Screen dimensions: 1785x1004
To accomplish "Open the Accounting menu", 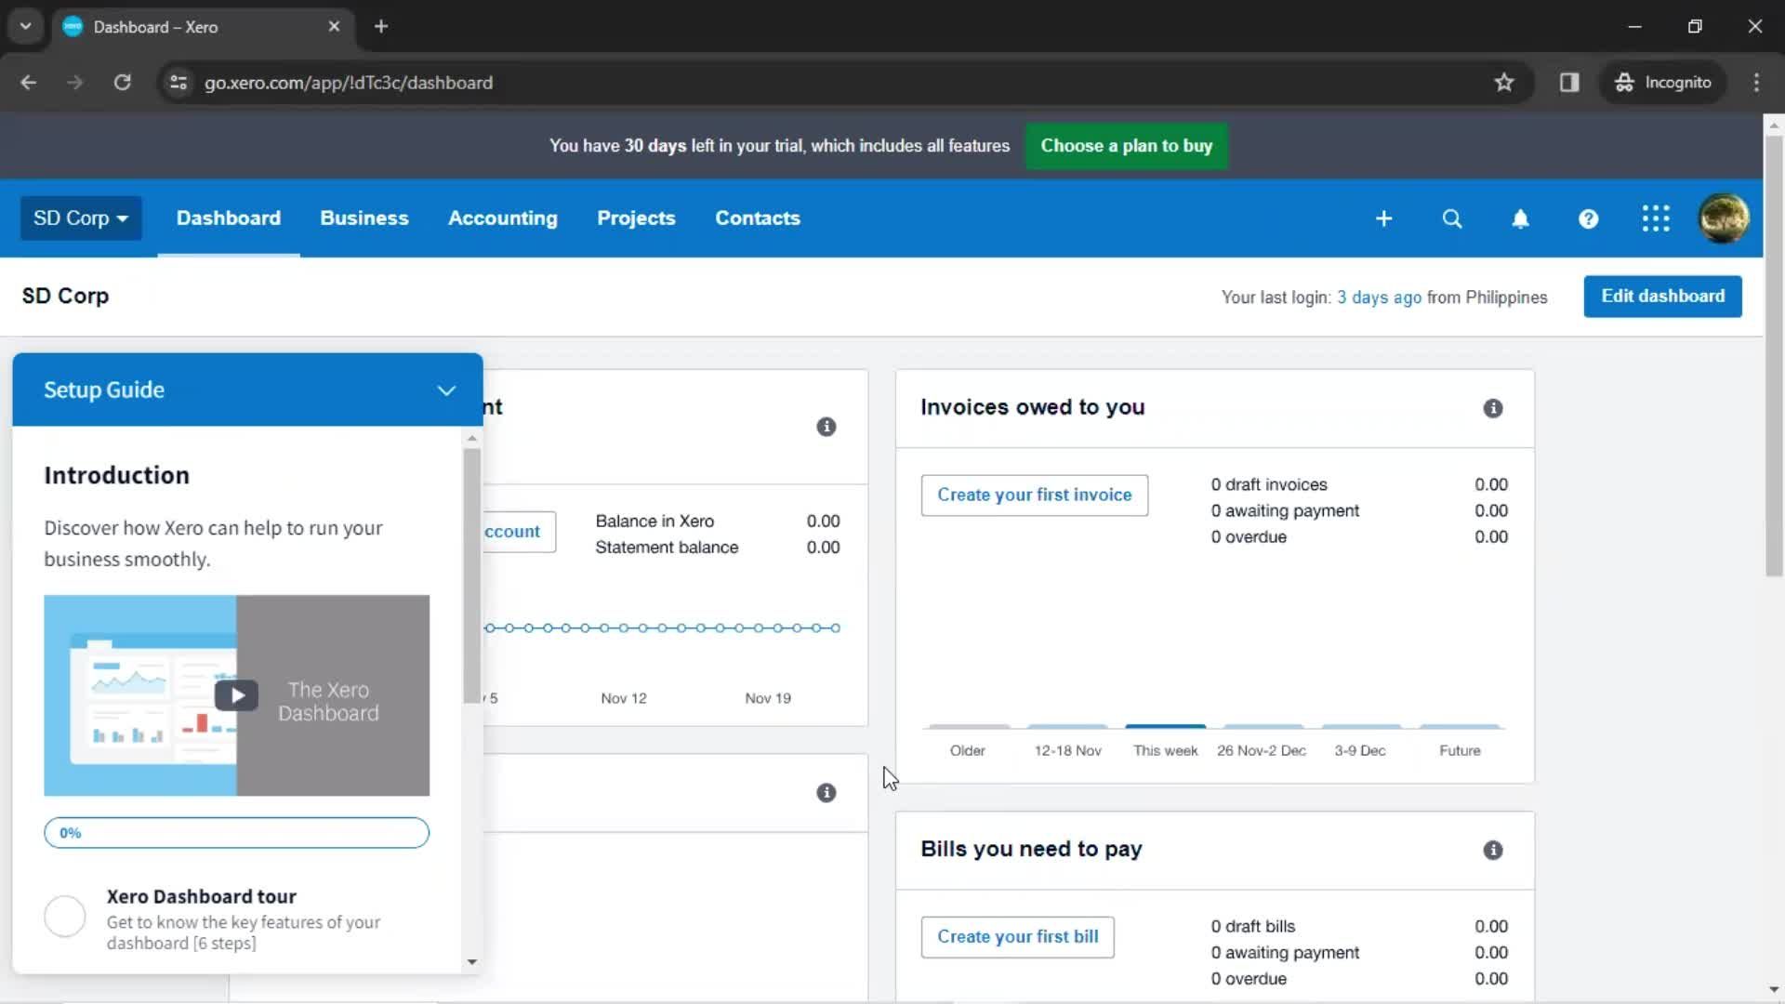I will [503, 218].
